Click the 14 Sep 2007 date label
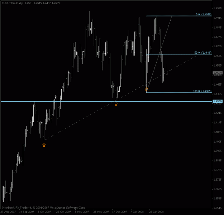Screen dimensions: 224x215 pyautogui.click(x=27, y=212)
